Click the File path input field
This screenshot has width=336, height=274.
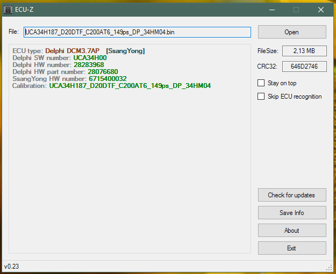click(x=137, y=32)
